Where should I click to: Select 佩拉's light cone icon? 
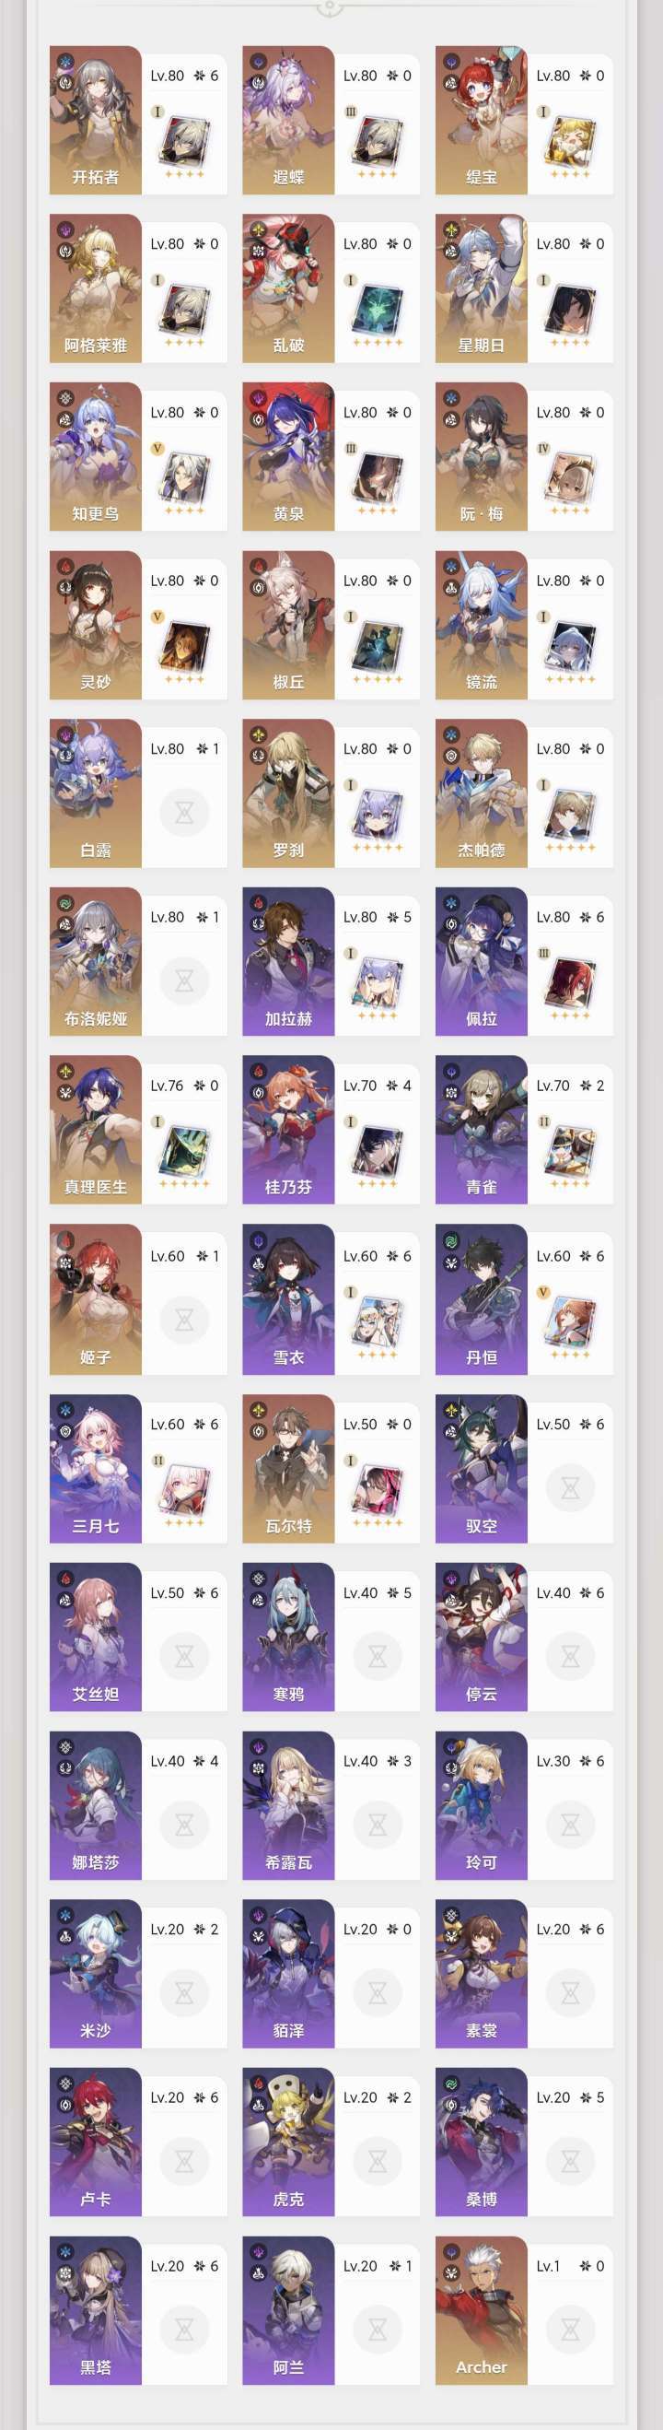coord(570,980)
